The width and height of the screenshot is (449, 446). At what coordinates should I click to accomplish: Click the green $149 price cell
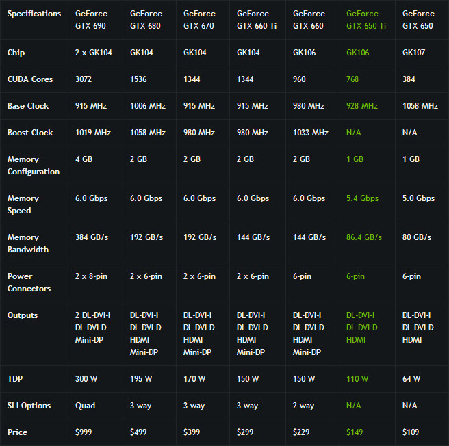355,432
